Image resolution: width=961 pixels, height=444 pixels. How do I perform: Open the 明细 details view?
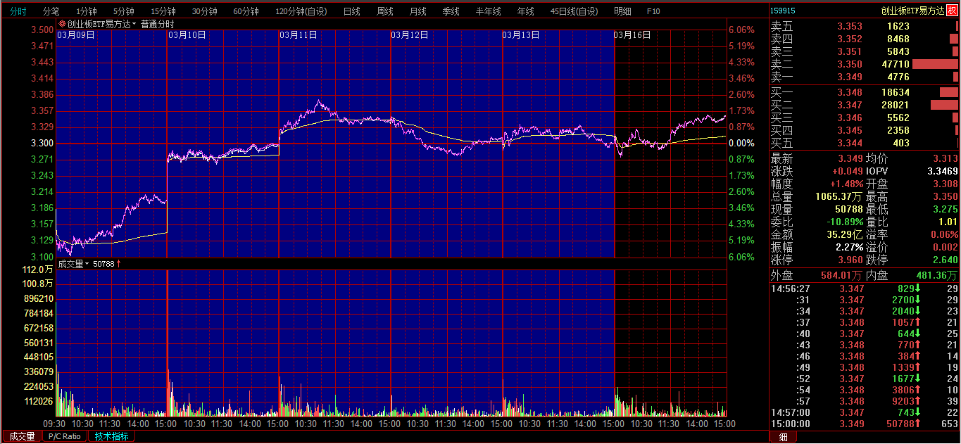[x=622, y=11]
